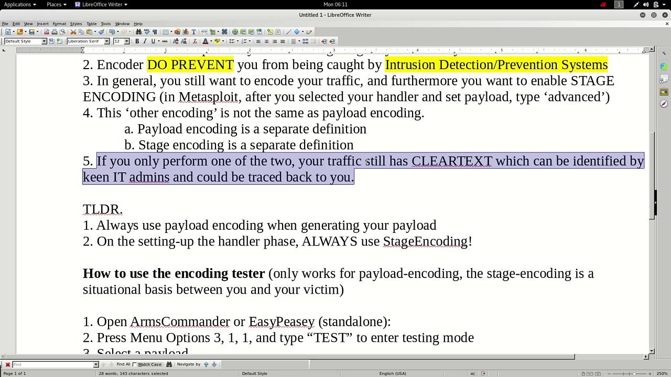This screenshot has height=377, width=671.
Task: Toggle bulleted list formatting
Action: coord(232,41)
